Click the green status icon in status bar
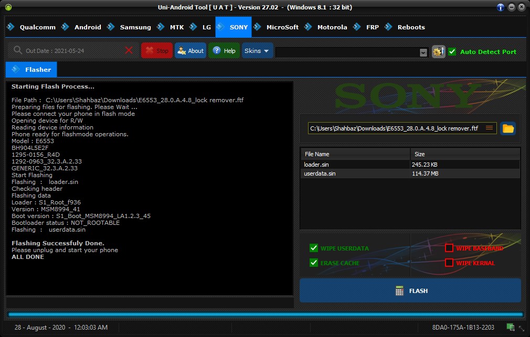The height and width of the screenshot is (337, 530). point(511,327)
